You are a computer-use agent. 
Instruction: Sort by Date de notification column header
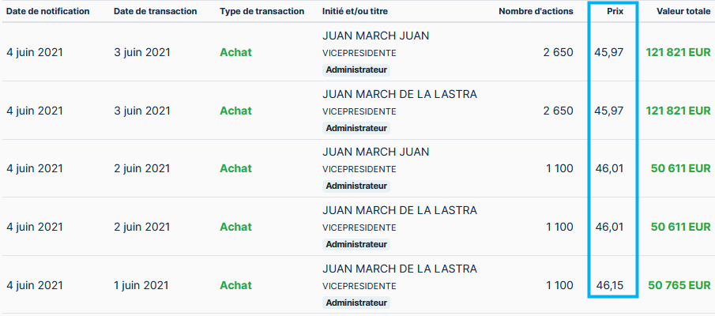pos(47,11)
